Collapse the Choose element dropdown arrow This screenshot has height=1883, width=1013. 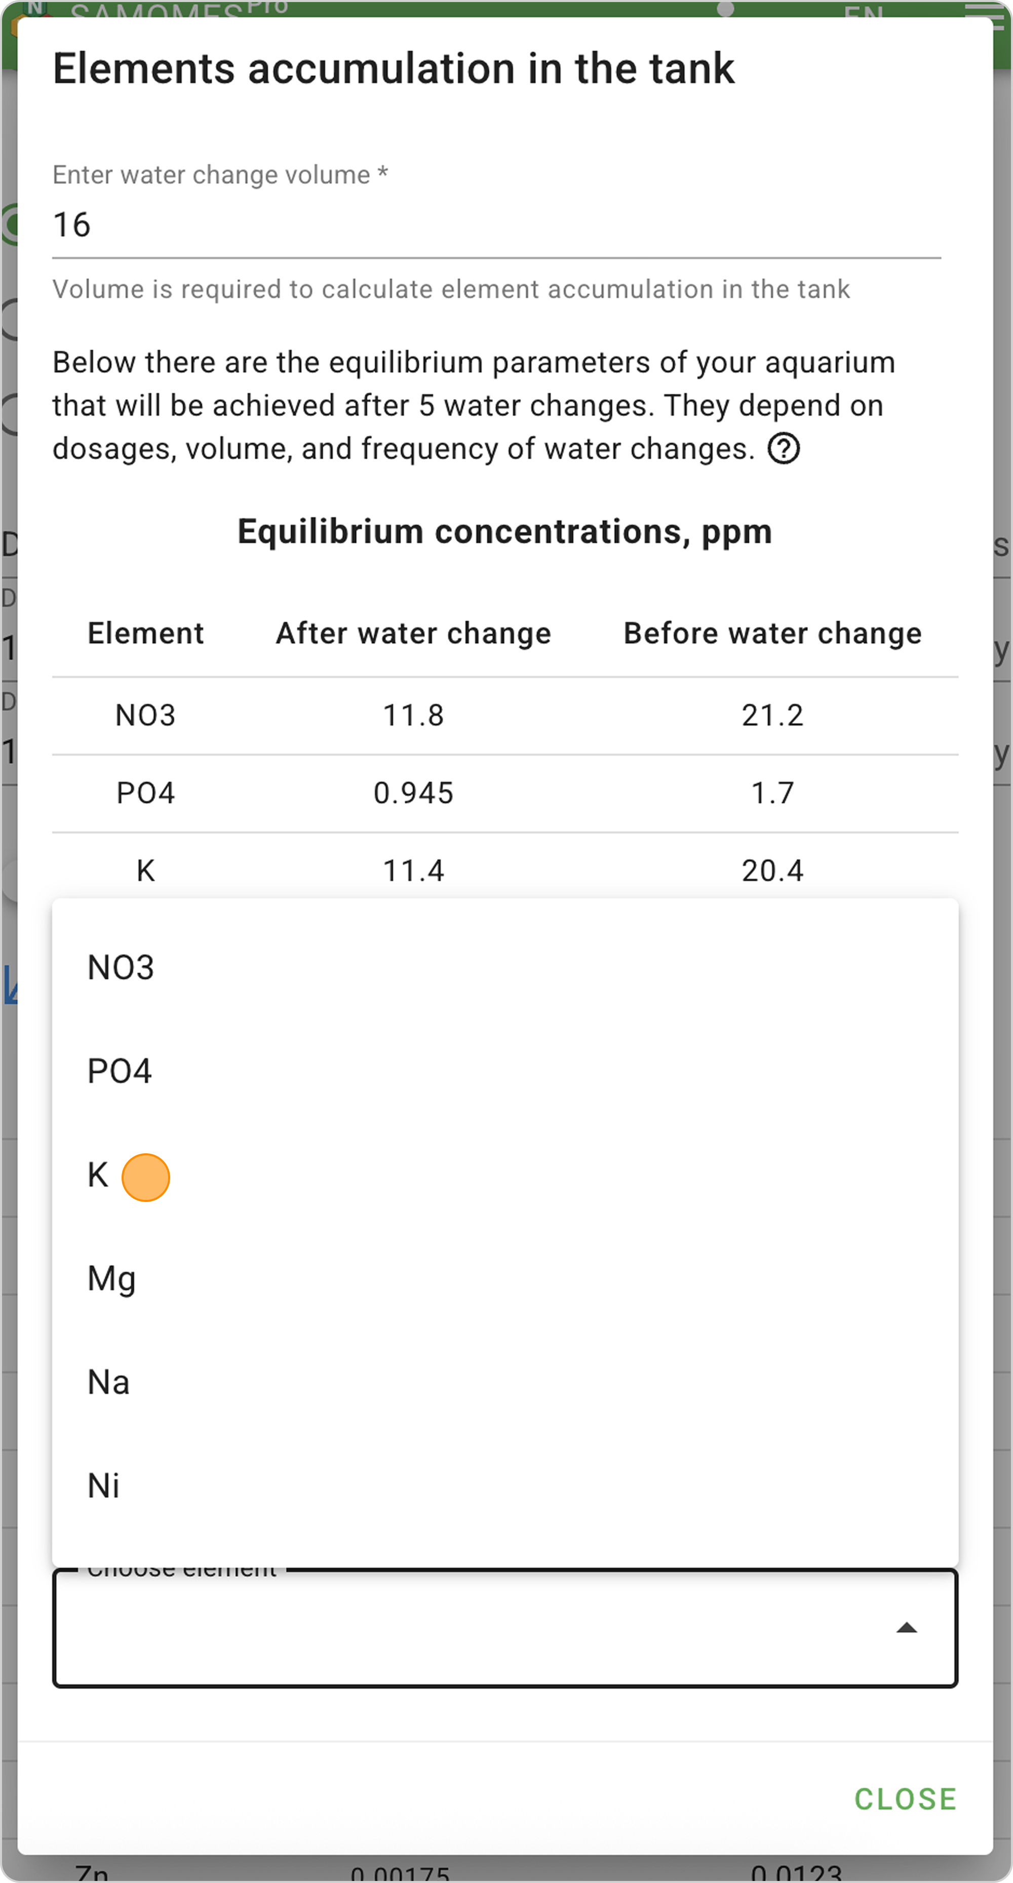906,1627
